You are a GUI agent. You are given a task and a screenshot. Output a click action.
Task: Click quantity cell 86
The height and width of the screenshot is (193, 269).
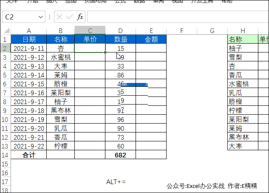click(120, 75)
